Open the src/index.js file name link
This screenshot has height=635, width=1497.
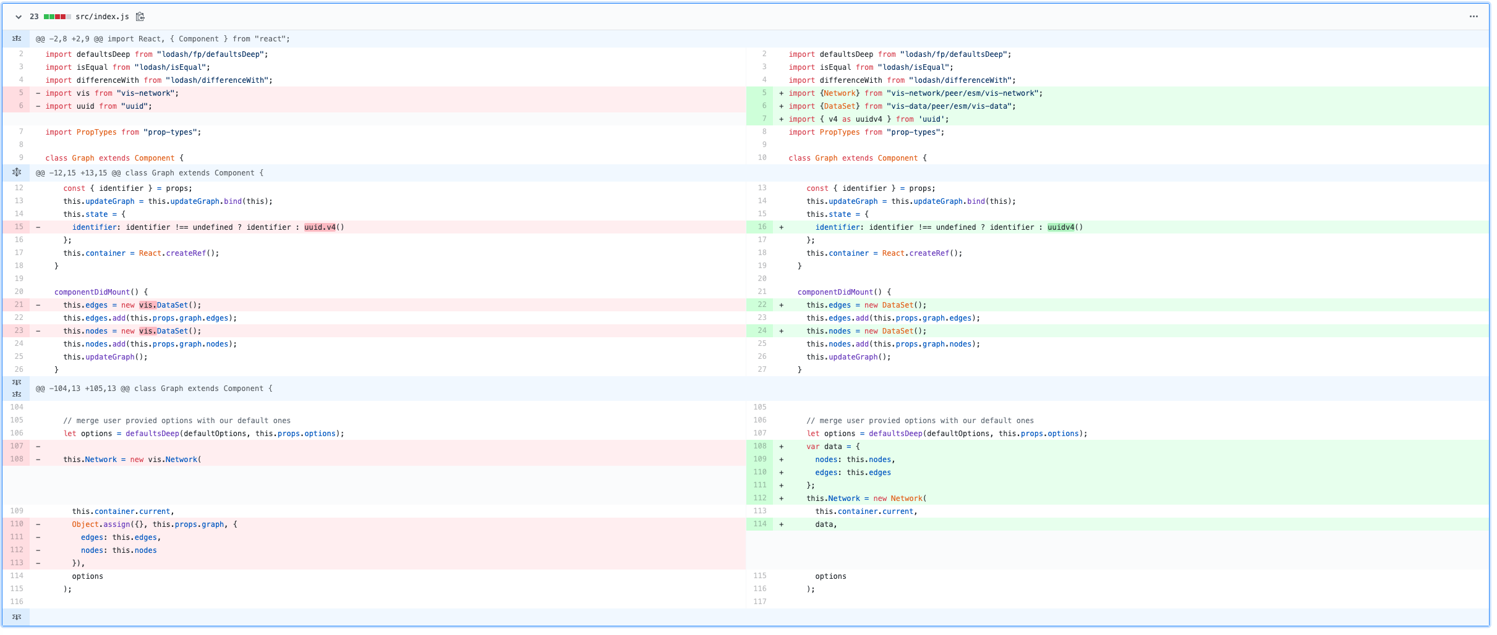[x=102, y=17]
